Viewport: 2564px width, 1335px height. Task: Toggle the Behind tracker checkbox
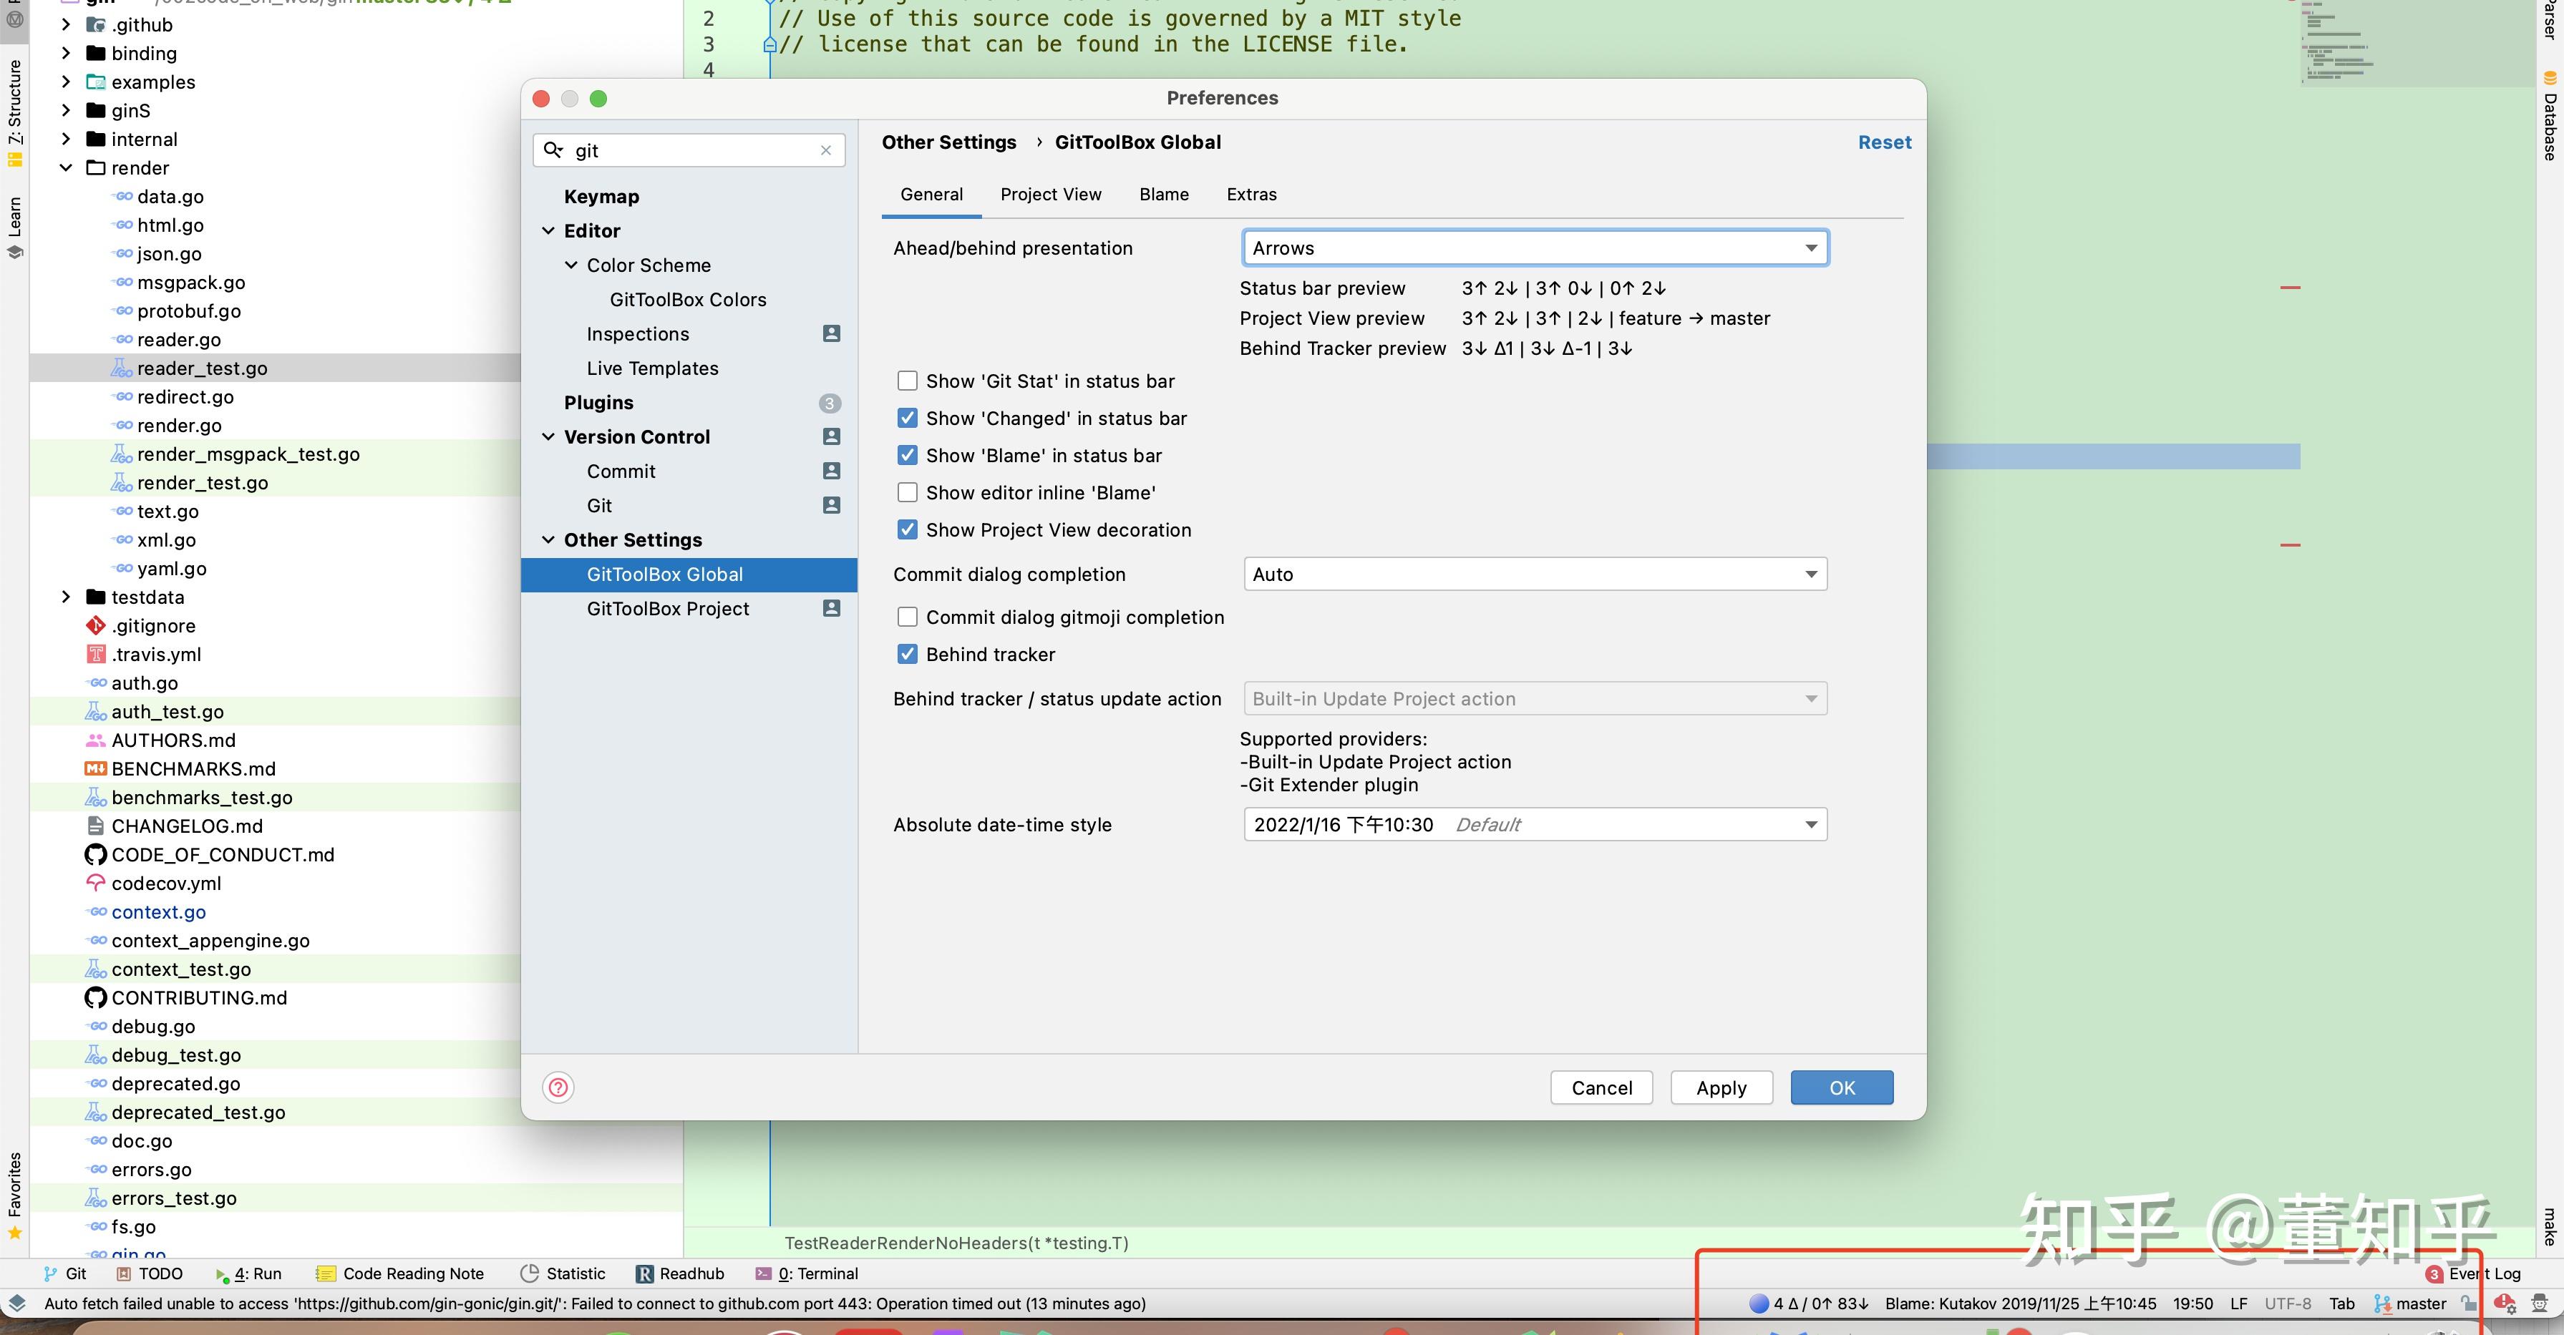click(x=907, y=655)
